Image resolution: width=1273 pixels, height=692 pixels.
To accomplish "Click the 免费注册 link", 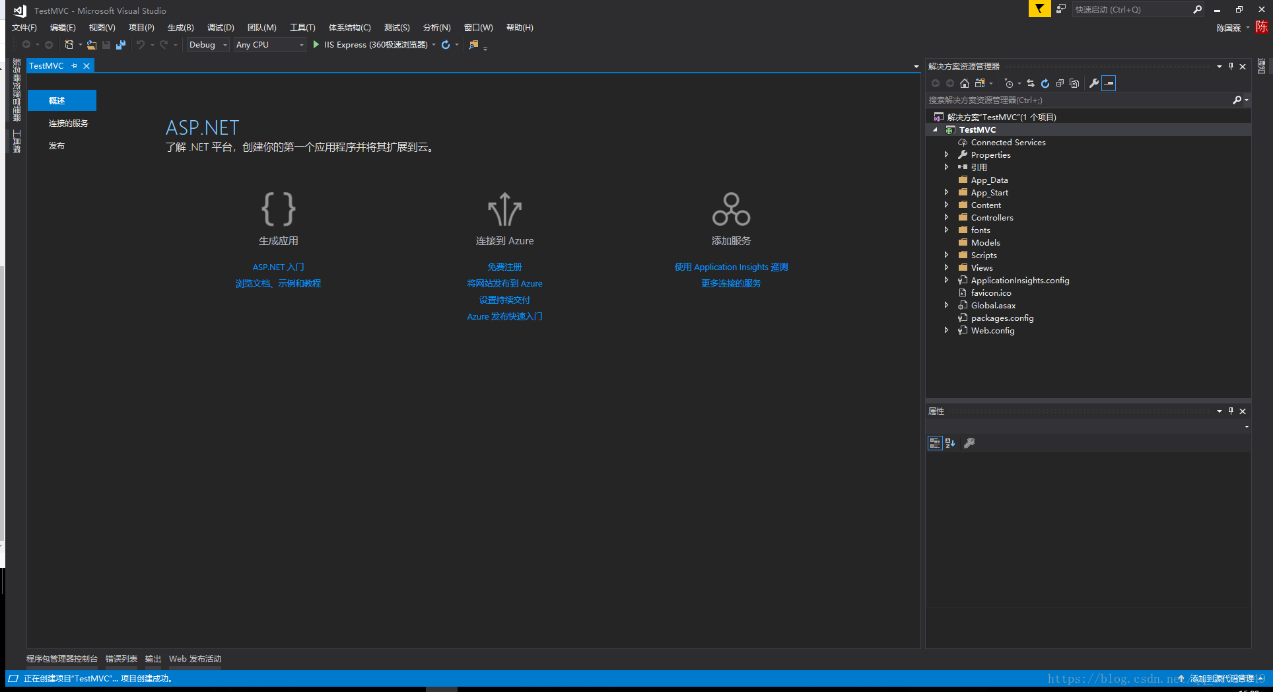I will (504, 267).
